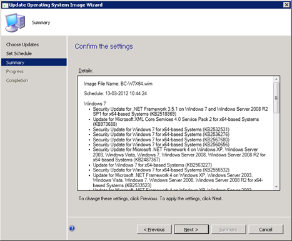Click the blue help question mark icon

(x=72, y=228)
